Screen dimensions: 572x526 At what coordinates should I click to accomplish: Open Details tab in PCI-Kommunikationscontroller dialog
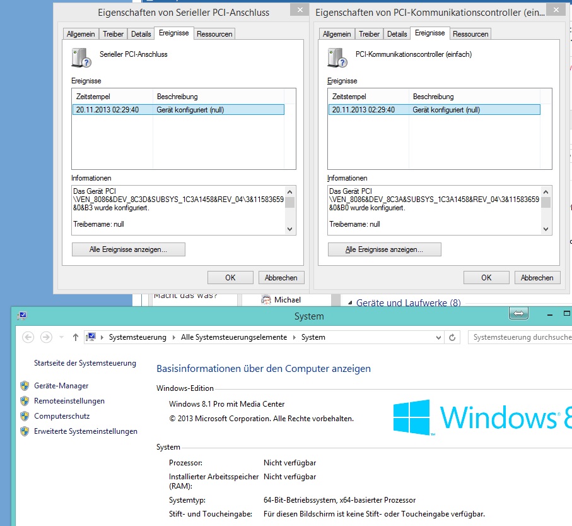tap(397, 34)
